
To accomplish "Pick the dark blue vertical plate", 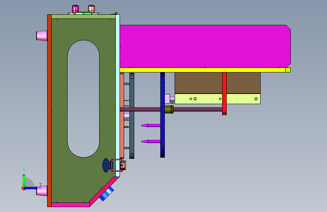I will point(163,115).
